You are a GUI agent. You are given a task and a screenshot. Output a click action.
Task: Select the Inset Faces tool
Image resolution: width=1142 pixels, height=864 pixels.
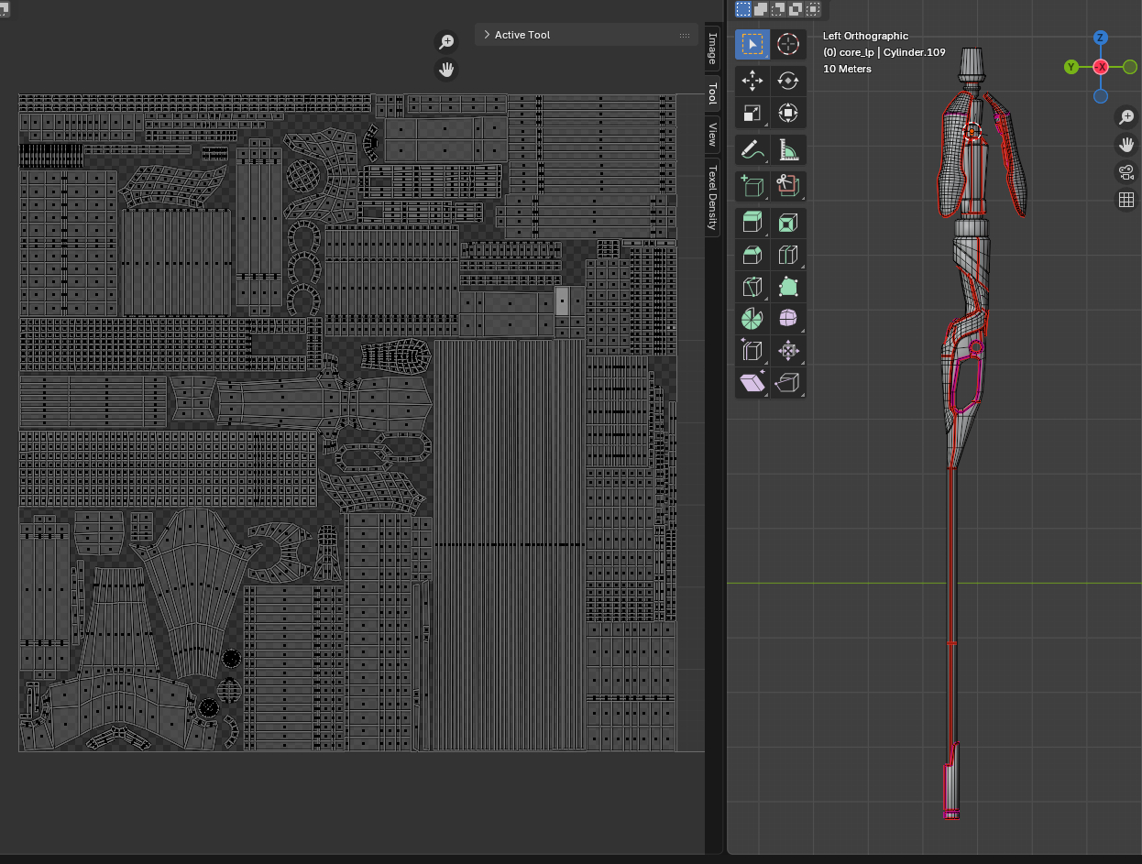click(x=787, y=223)
